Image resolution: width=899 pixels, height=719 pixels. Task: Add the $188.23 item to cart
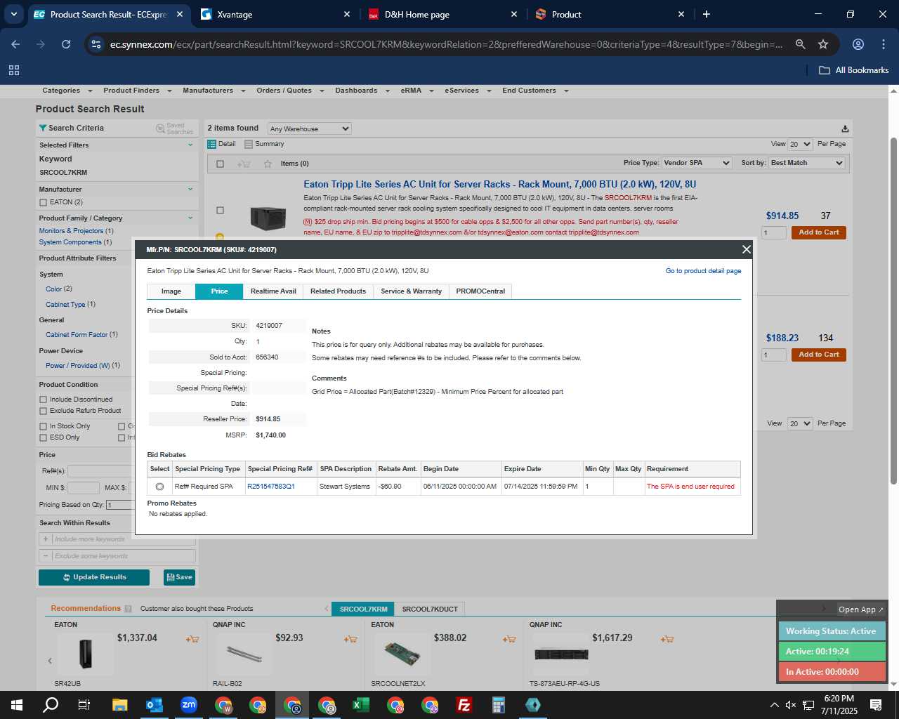pyautogui.click(x=818, y=355)
